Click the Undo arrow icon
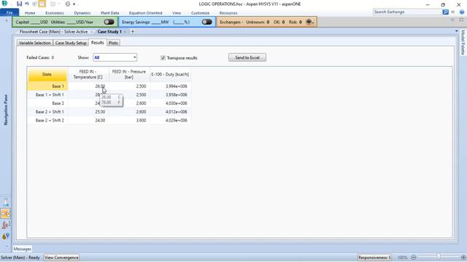Image resolution: width=467 pixels, height=262 pixels. point(27,4)
